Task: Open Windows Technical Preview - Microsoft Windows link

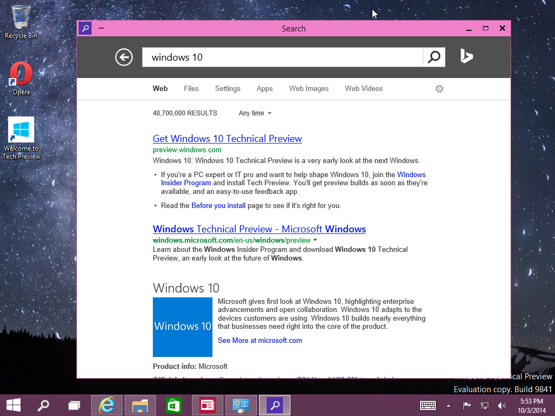Action: 259,229
